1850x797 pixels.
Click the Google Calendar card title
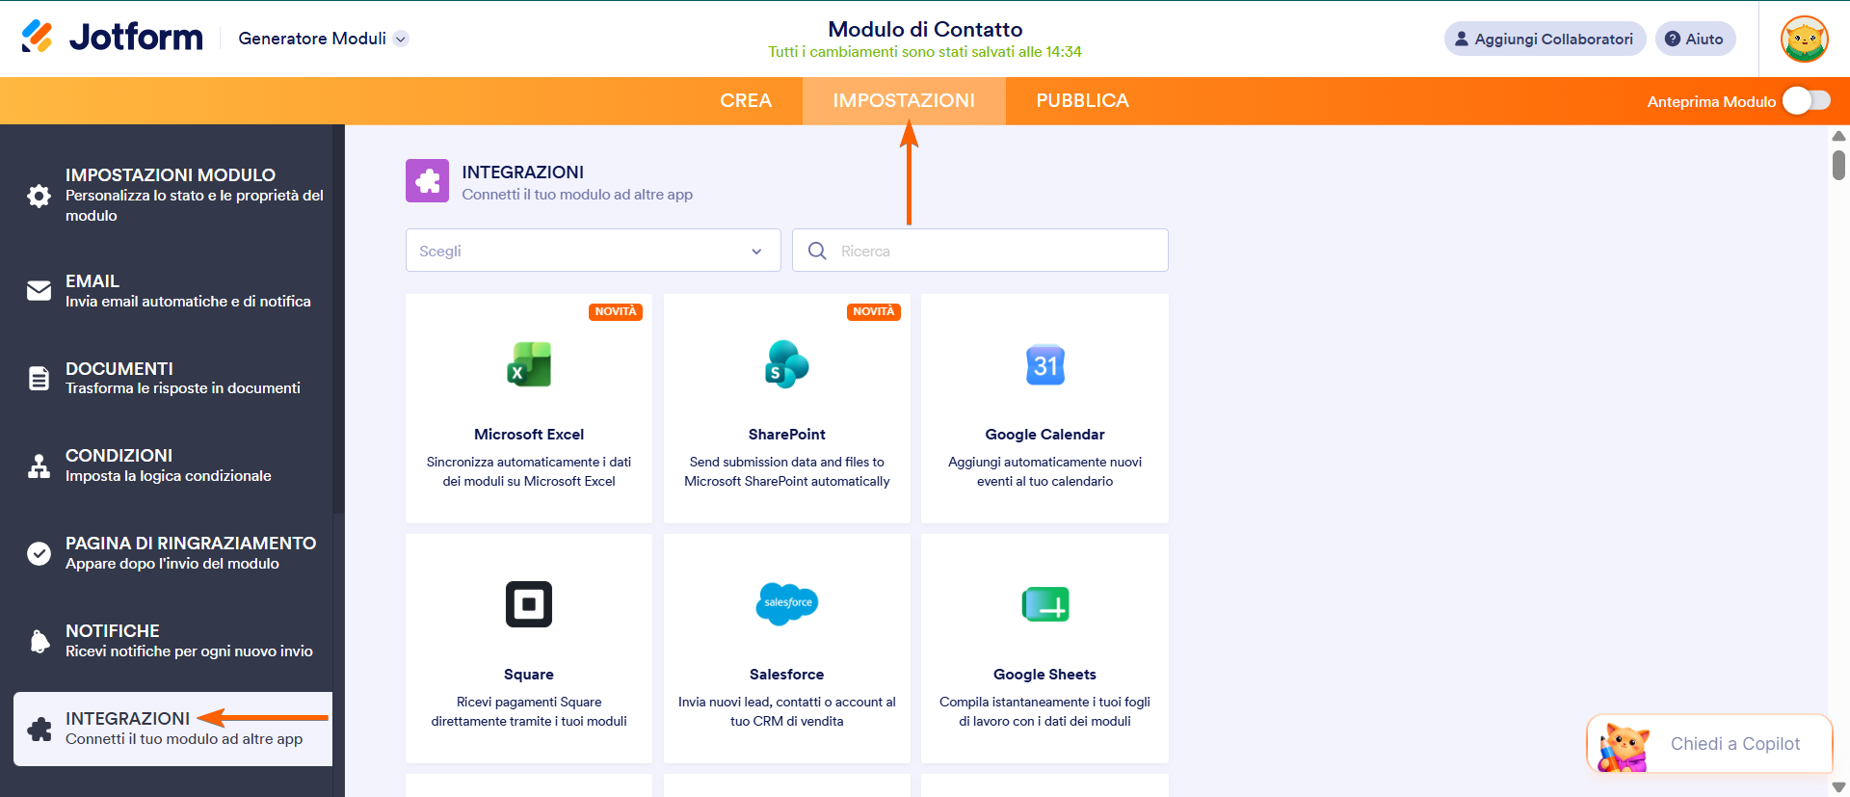pyautogui.click(x=1044, y=435)
